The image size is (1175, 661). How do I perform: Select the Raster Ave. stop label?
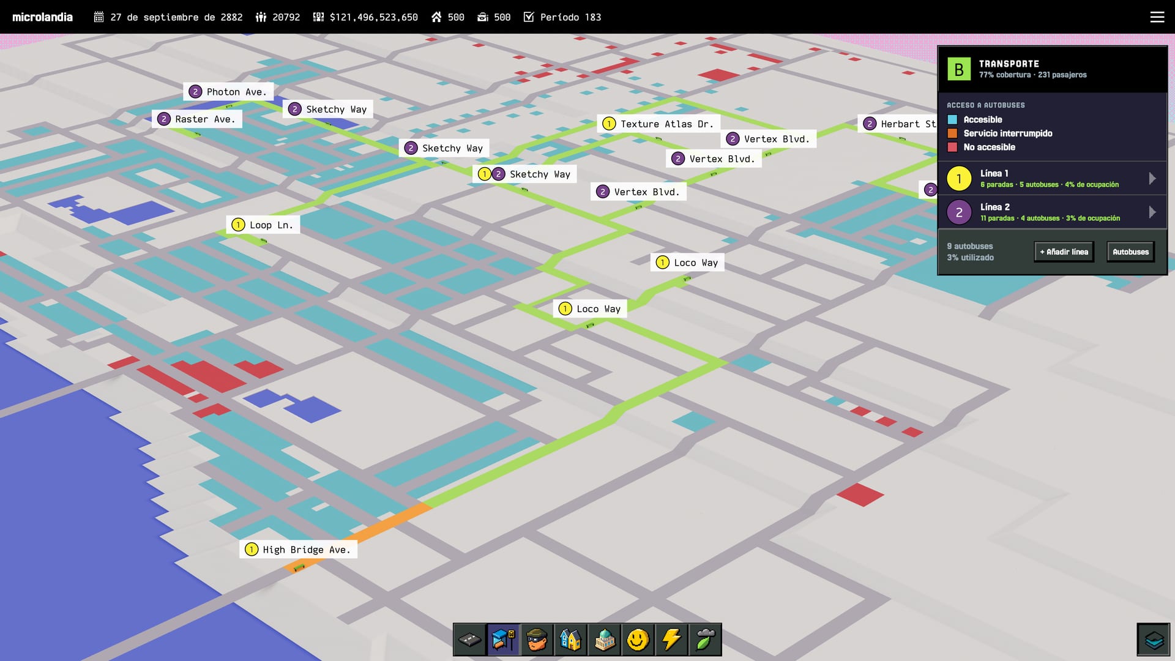197,119
